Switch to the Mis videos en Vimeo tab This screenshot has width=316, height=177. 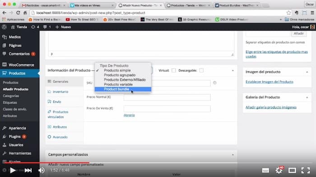coord(92,5)
